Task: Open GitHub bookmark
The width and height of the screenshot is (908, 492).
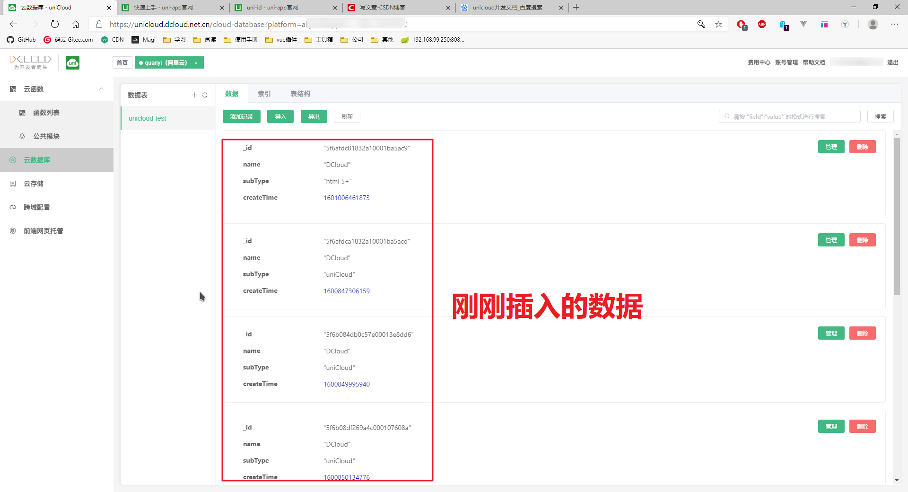Action: click(x=21, y=40)
